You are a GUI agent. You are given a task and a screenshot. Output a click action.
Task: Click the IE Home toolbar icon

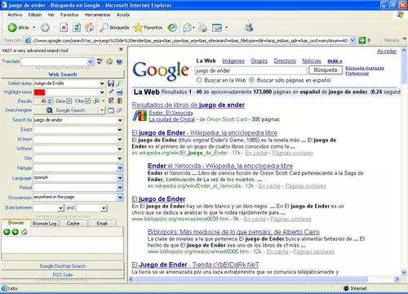tap(90, 28)
